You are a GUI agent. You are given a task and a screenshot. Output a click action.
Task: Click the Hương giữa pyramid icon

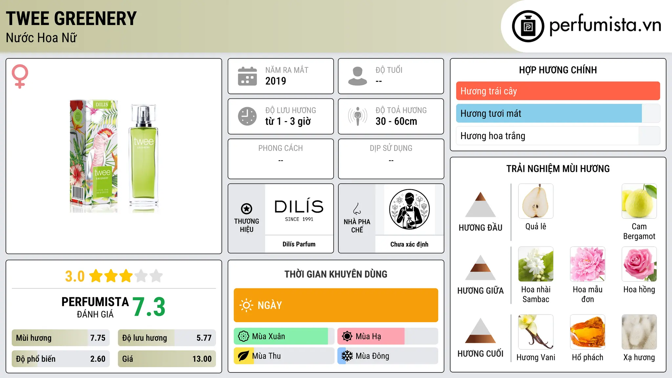(x=480, y=267)
